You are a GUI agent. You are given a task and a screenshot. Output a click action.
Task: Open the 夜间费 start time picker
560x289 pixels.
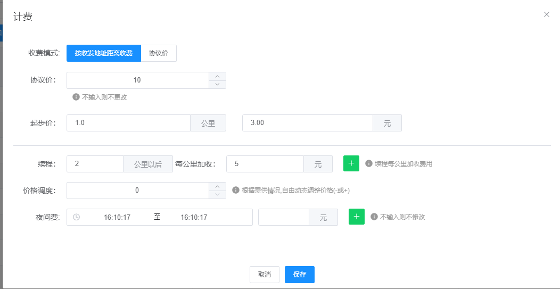[x=117, y=217]
